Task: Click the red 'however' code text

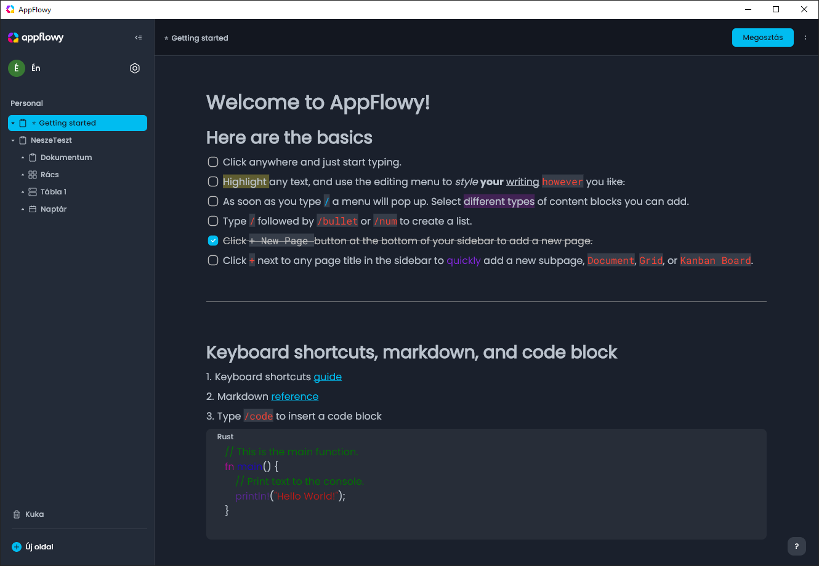Action: click(562, 181)
